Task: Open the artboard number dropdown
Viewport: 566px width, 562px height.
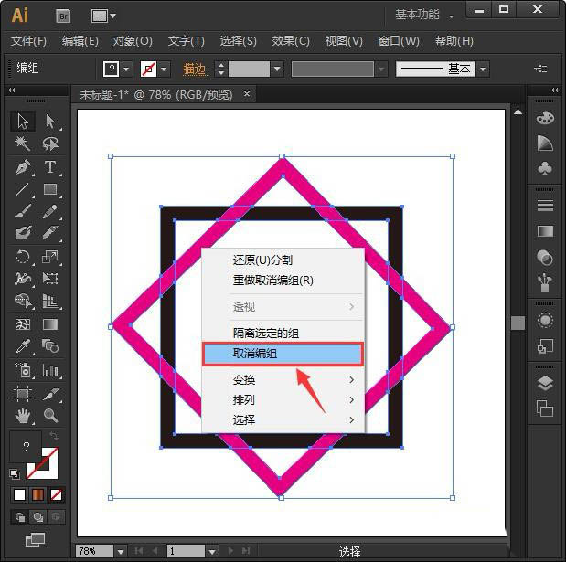Action: 212,551
